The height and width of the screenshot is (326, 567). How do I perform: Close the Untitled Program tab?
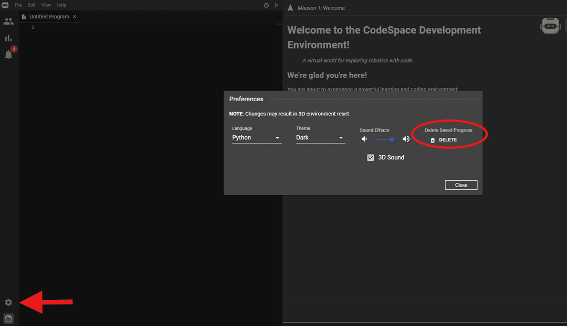tap(75, 17)
